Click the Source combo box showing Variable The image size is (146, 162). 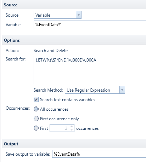57,15
